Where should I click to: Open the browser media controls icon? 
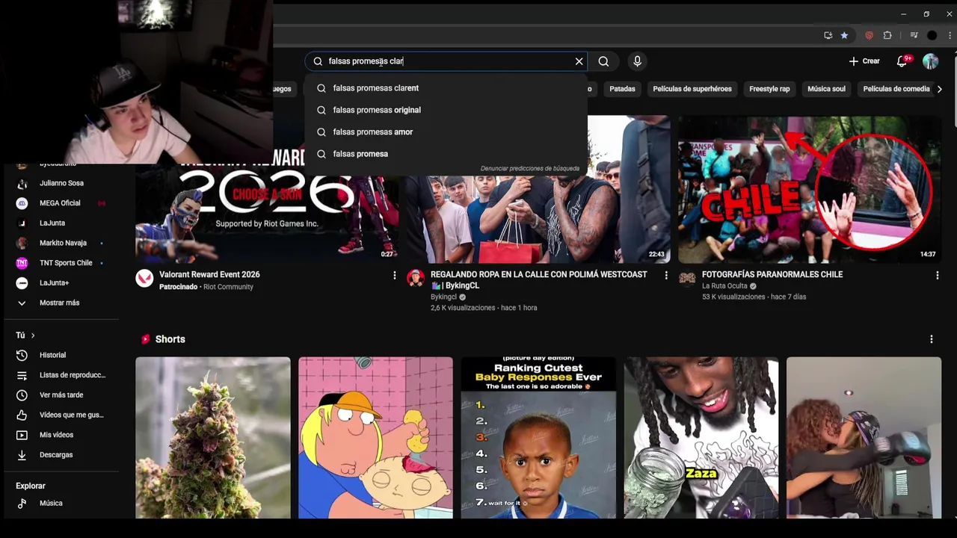click(x=914, y=35)
